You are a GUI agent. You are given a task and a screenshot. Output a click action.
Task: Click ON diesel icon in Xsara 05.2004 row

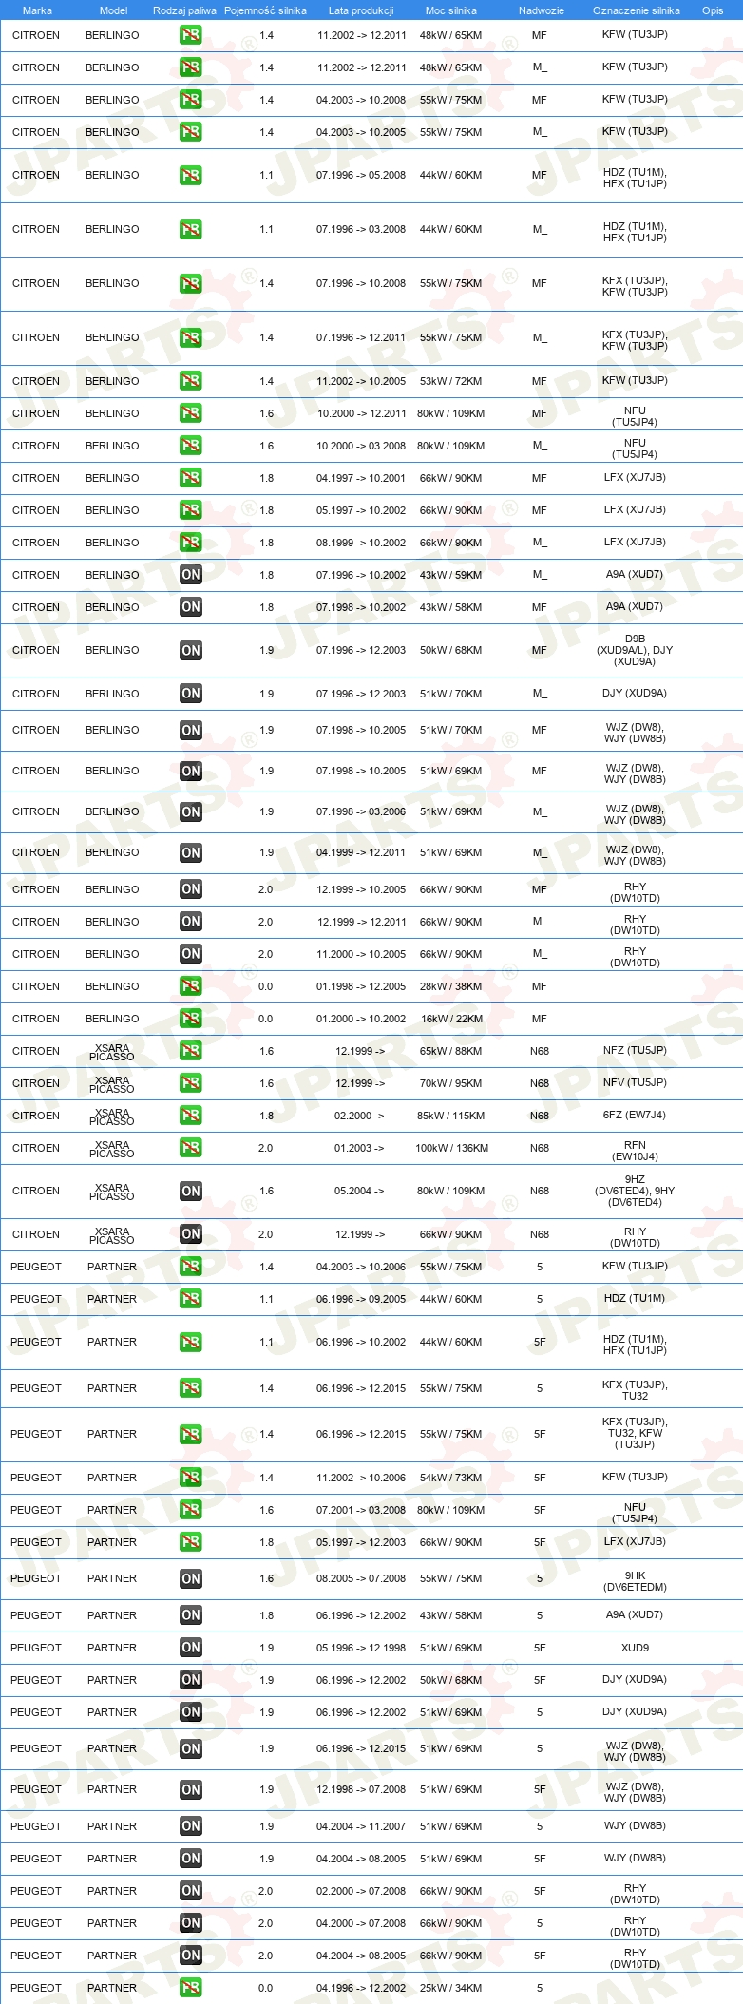click(191, 1192)
